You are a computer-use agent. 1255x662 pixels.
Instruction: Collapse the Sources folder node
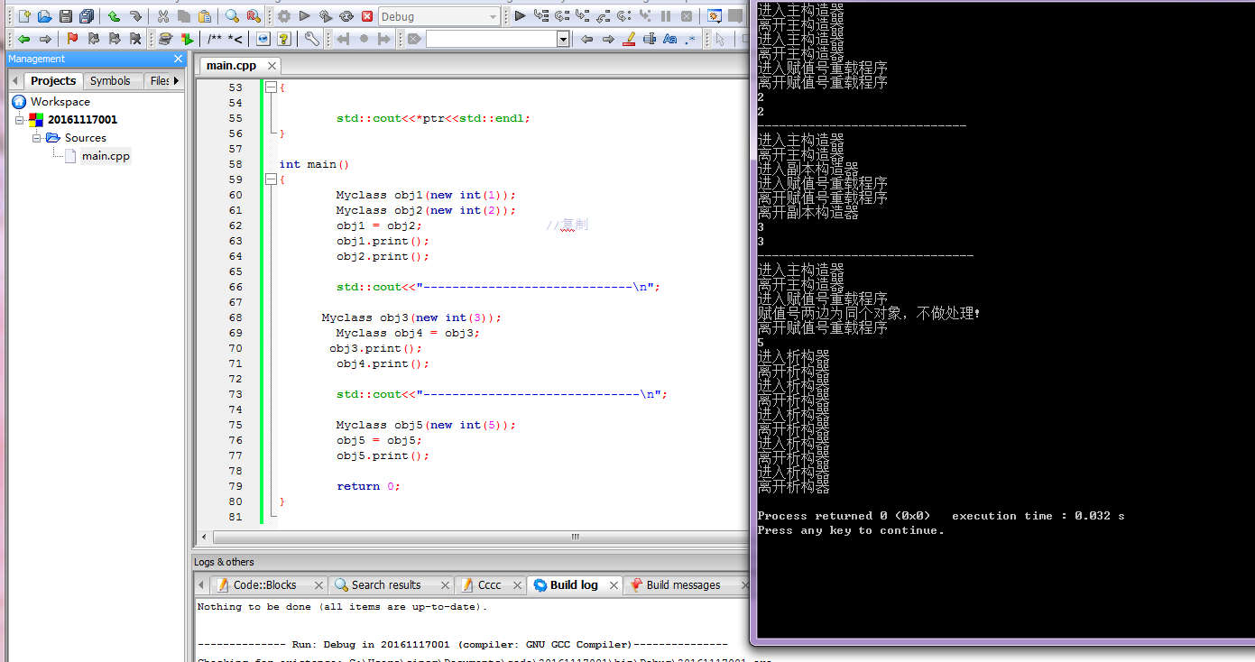coord(37,138)
